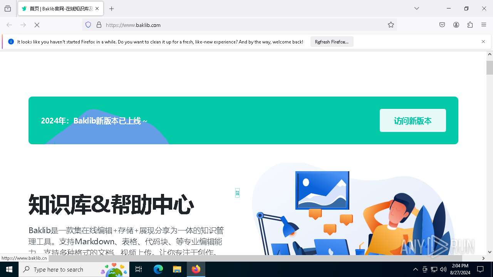Click the scroll up arrow
This screenshot has height=277, width=493.
tap(490, 55)
